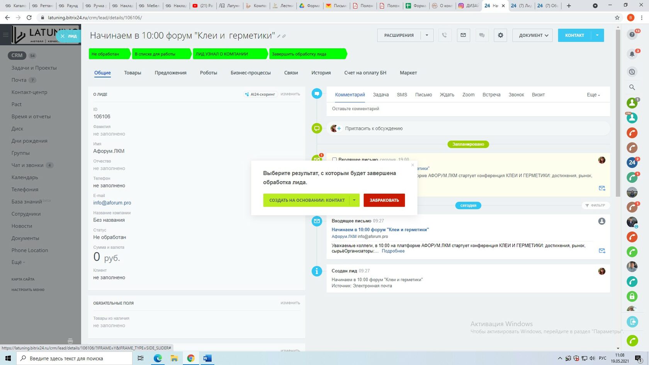This screenshot has width=649, height=365.
Task: Go to the Роботы tab
Action: tap(209, 73)
